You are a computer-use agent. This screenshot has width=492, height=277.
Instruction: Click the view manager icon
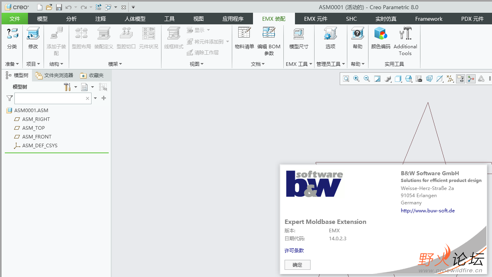pyautogui.click(x=408, y=79)
